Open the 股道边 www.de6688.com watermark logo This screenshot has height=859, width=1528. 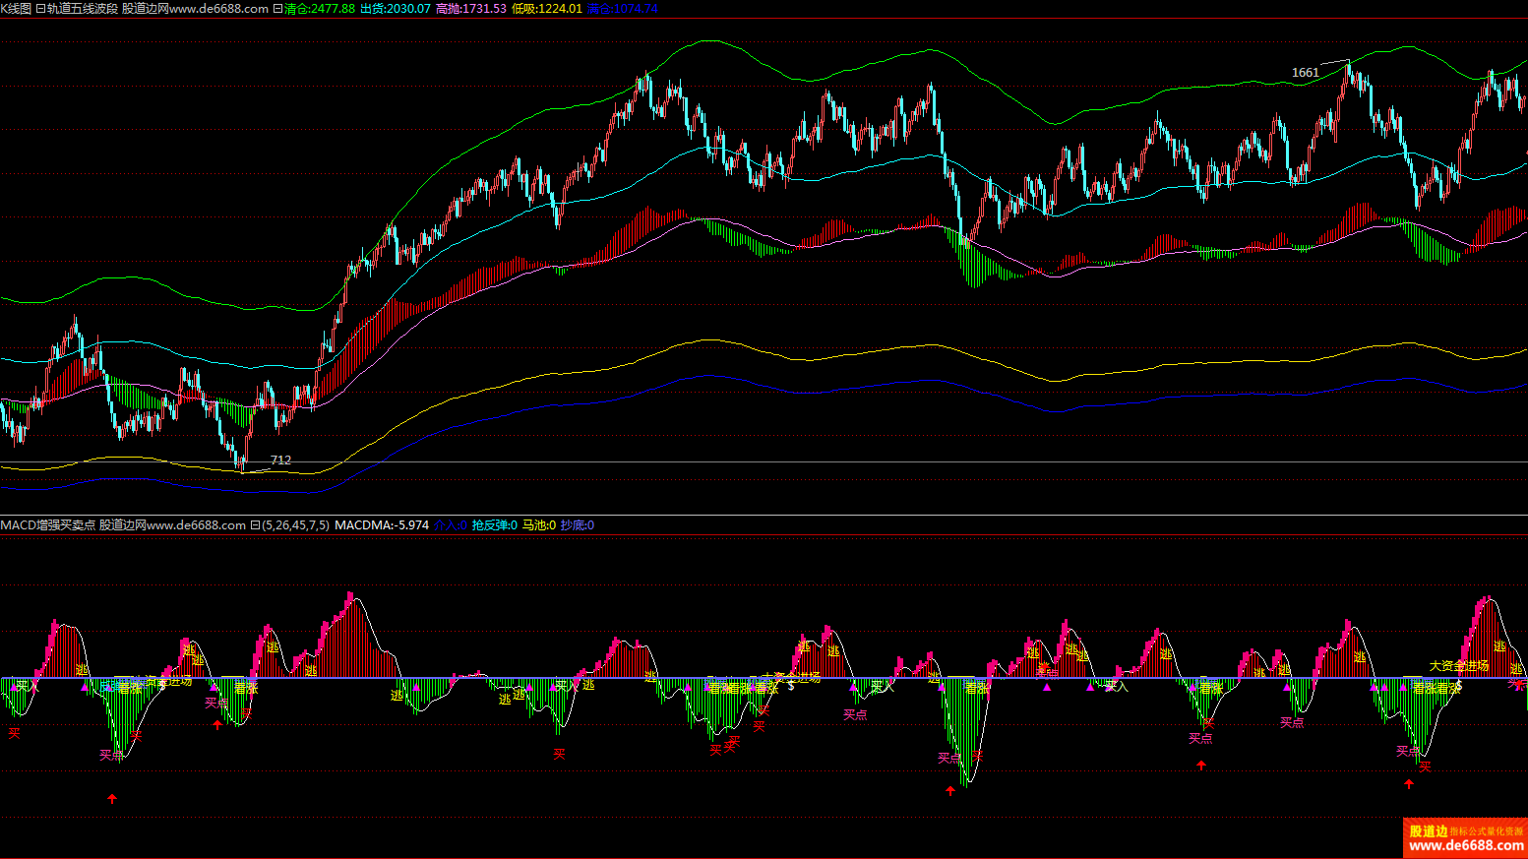[x=1465, y=838]
